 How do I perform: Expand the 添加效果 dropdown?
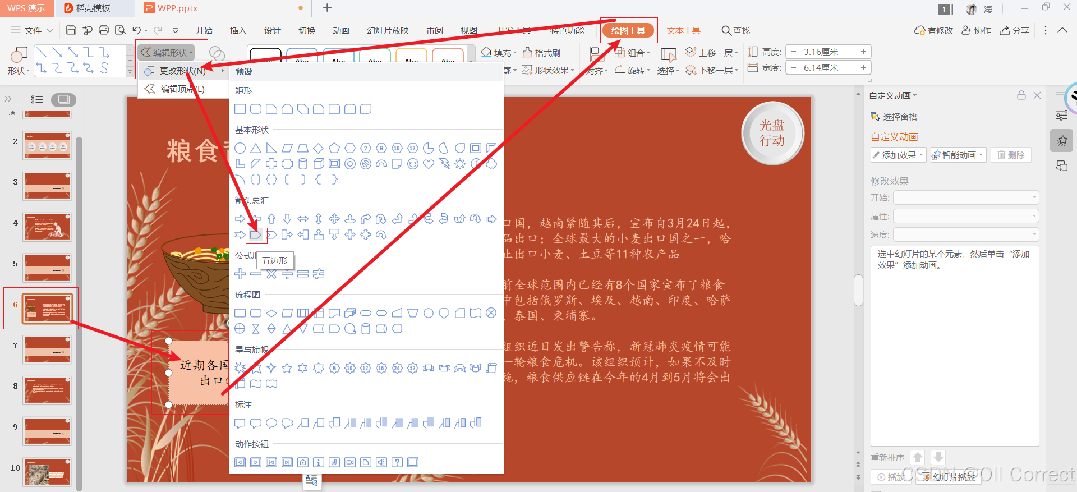click(x=898, y=155)
